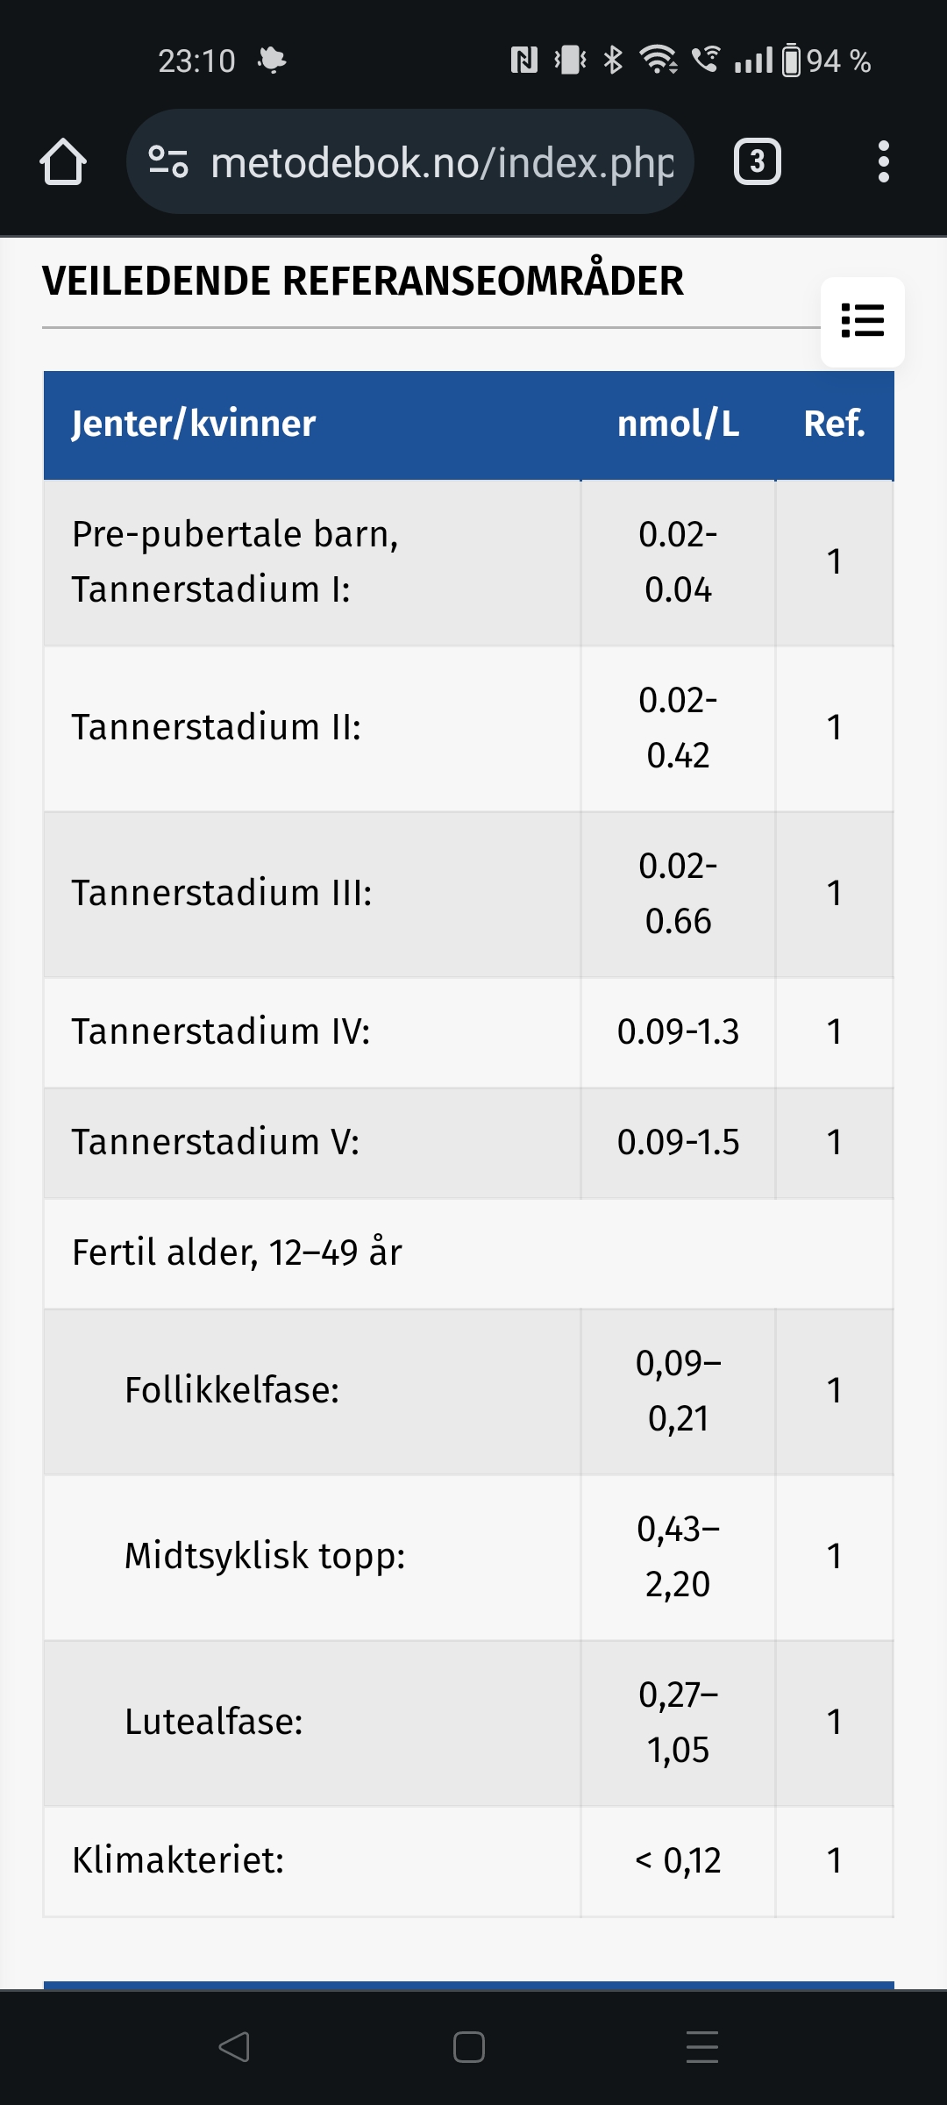Tap the Midtsyklisk topp value 0,43–2,20
947x2105 pixels.
point(678,1556)
